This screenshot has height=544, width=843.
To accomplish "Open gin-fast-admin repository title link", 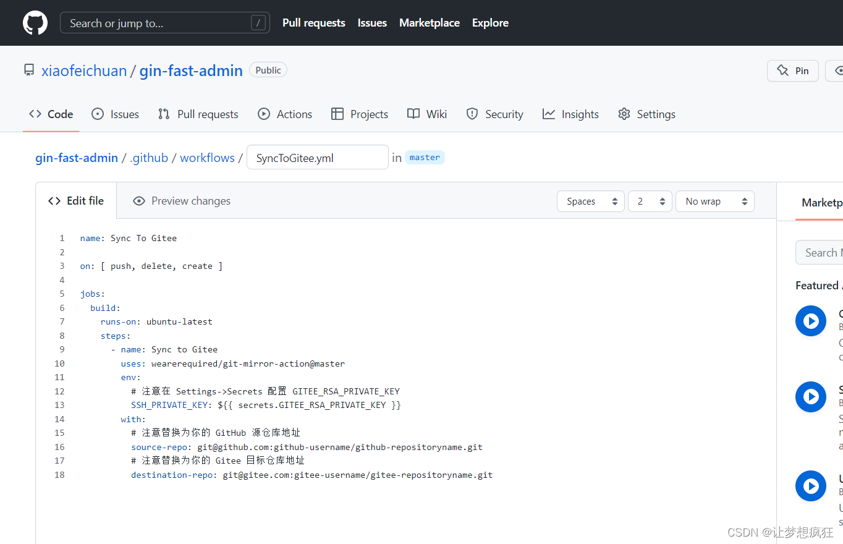I will (191, 70).
